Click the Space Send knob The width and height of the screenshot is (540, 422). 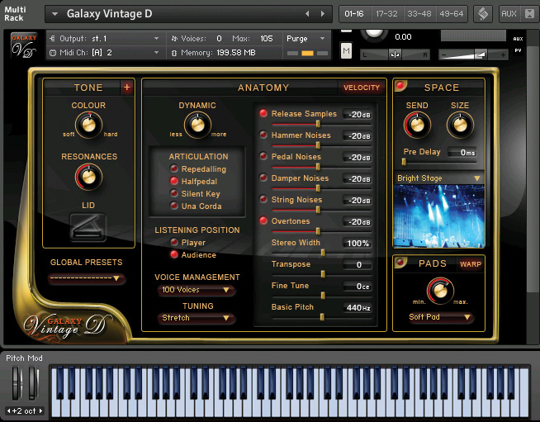417,125
